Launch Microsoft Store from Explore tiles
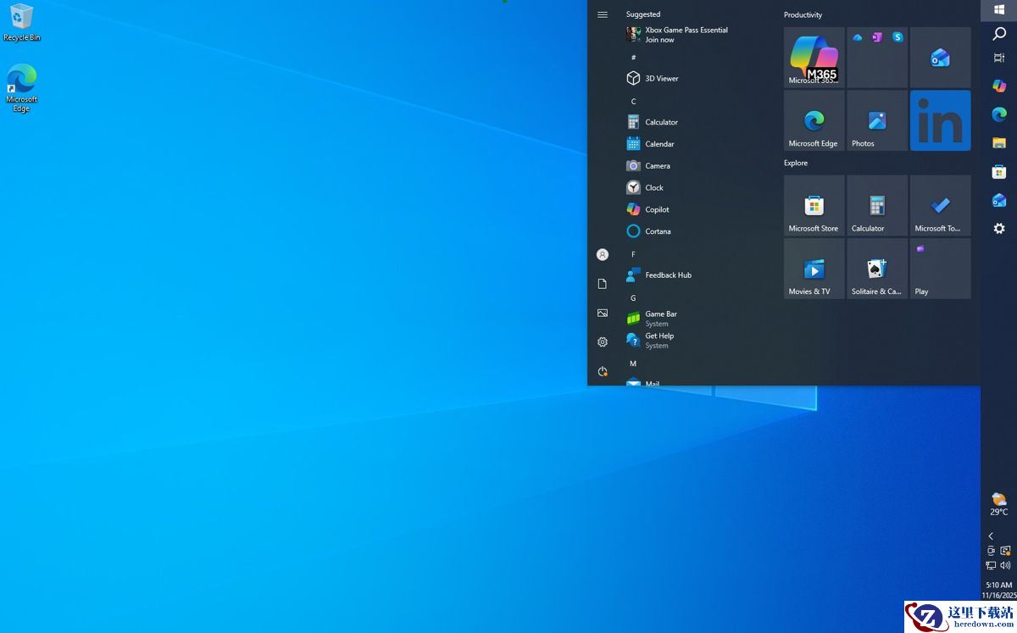The width and height of the screenshot is (1017, 633). (814, 205)
